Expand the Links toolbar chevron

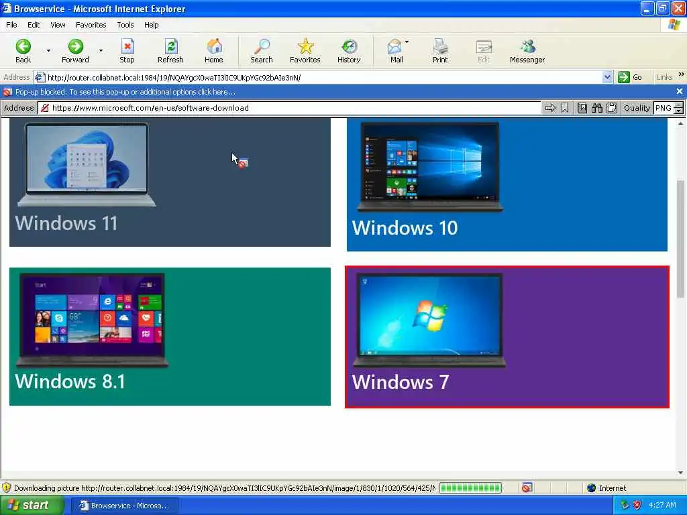[682, 74]
